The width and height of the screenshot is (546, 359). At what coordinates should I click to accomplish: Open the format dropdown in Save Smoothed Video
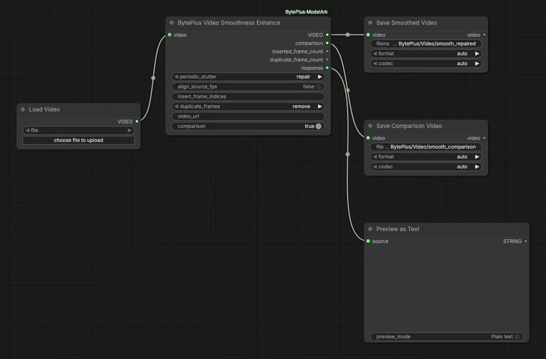tap(426, 54)
